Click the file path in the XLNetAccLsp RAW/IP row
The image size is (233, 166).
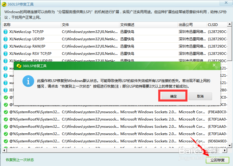tap(90, 46)
